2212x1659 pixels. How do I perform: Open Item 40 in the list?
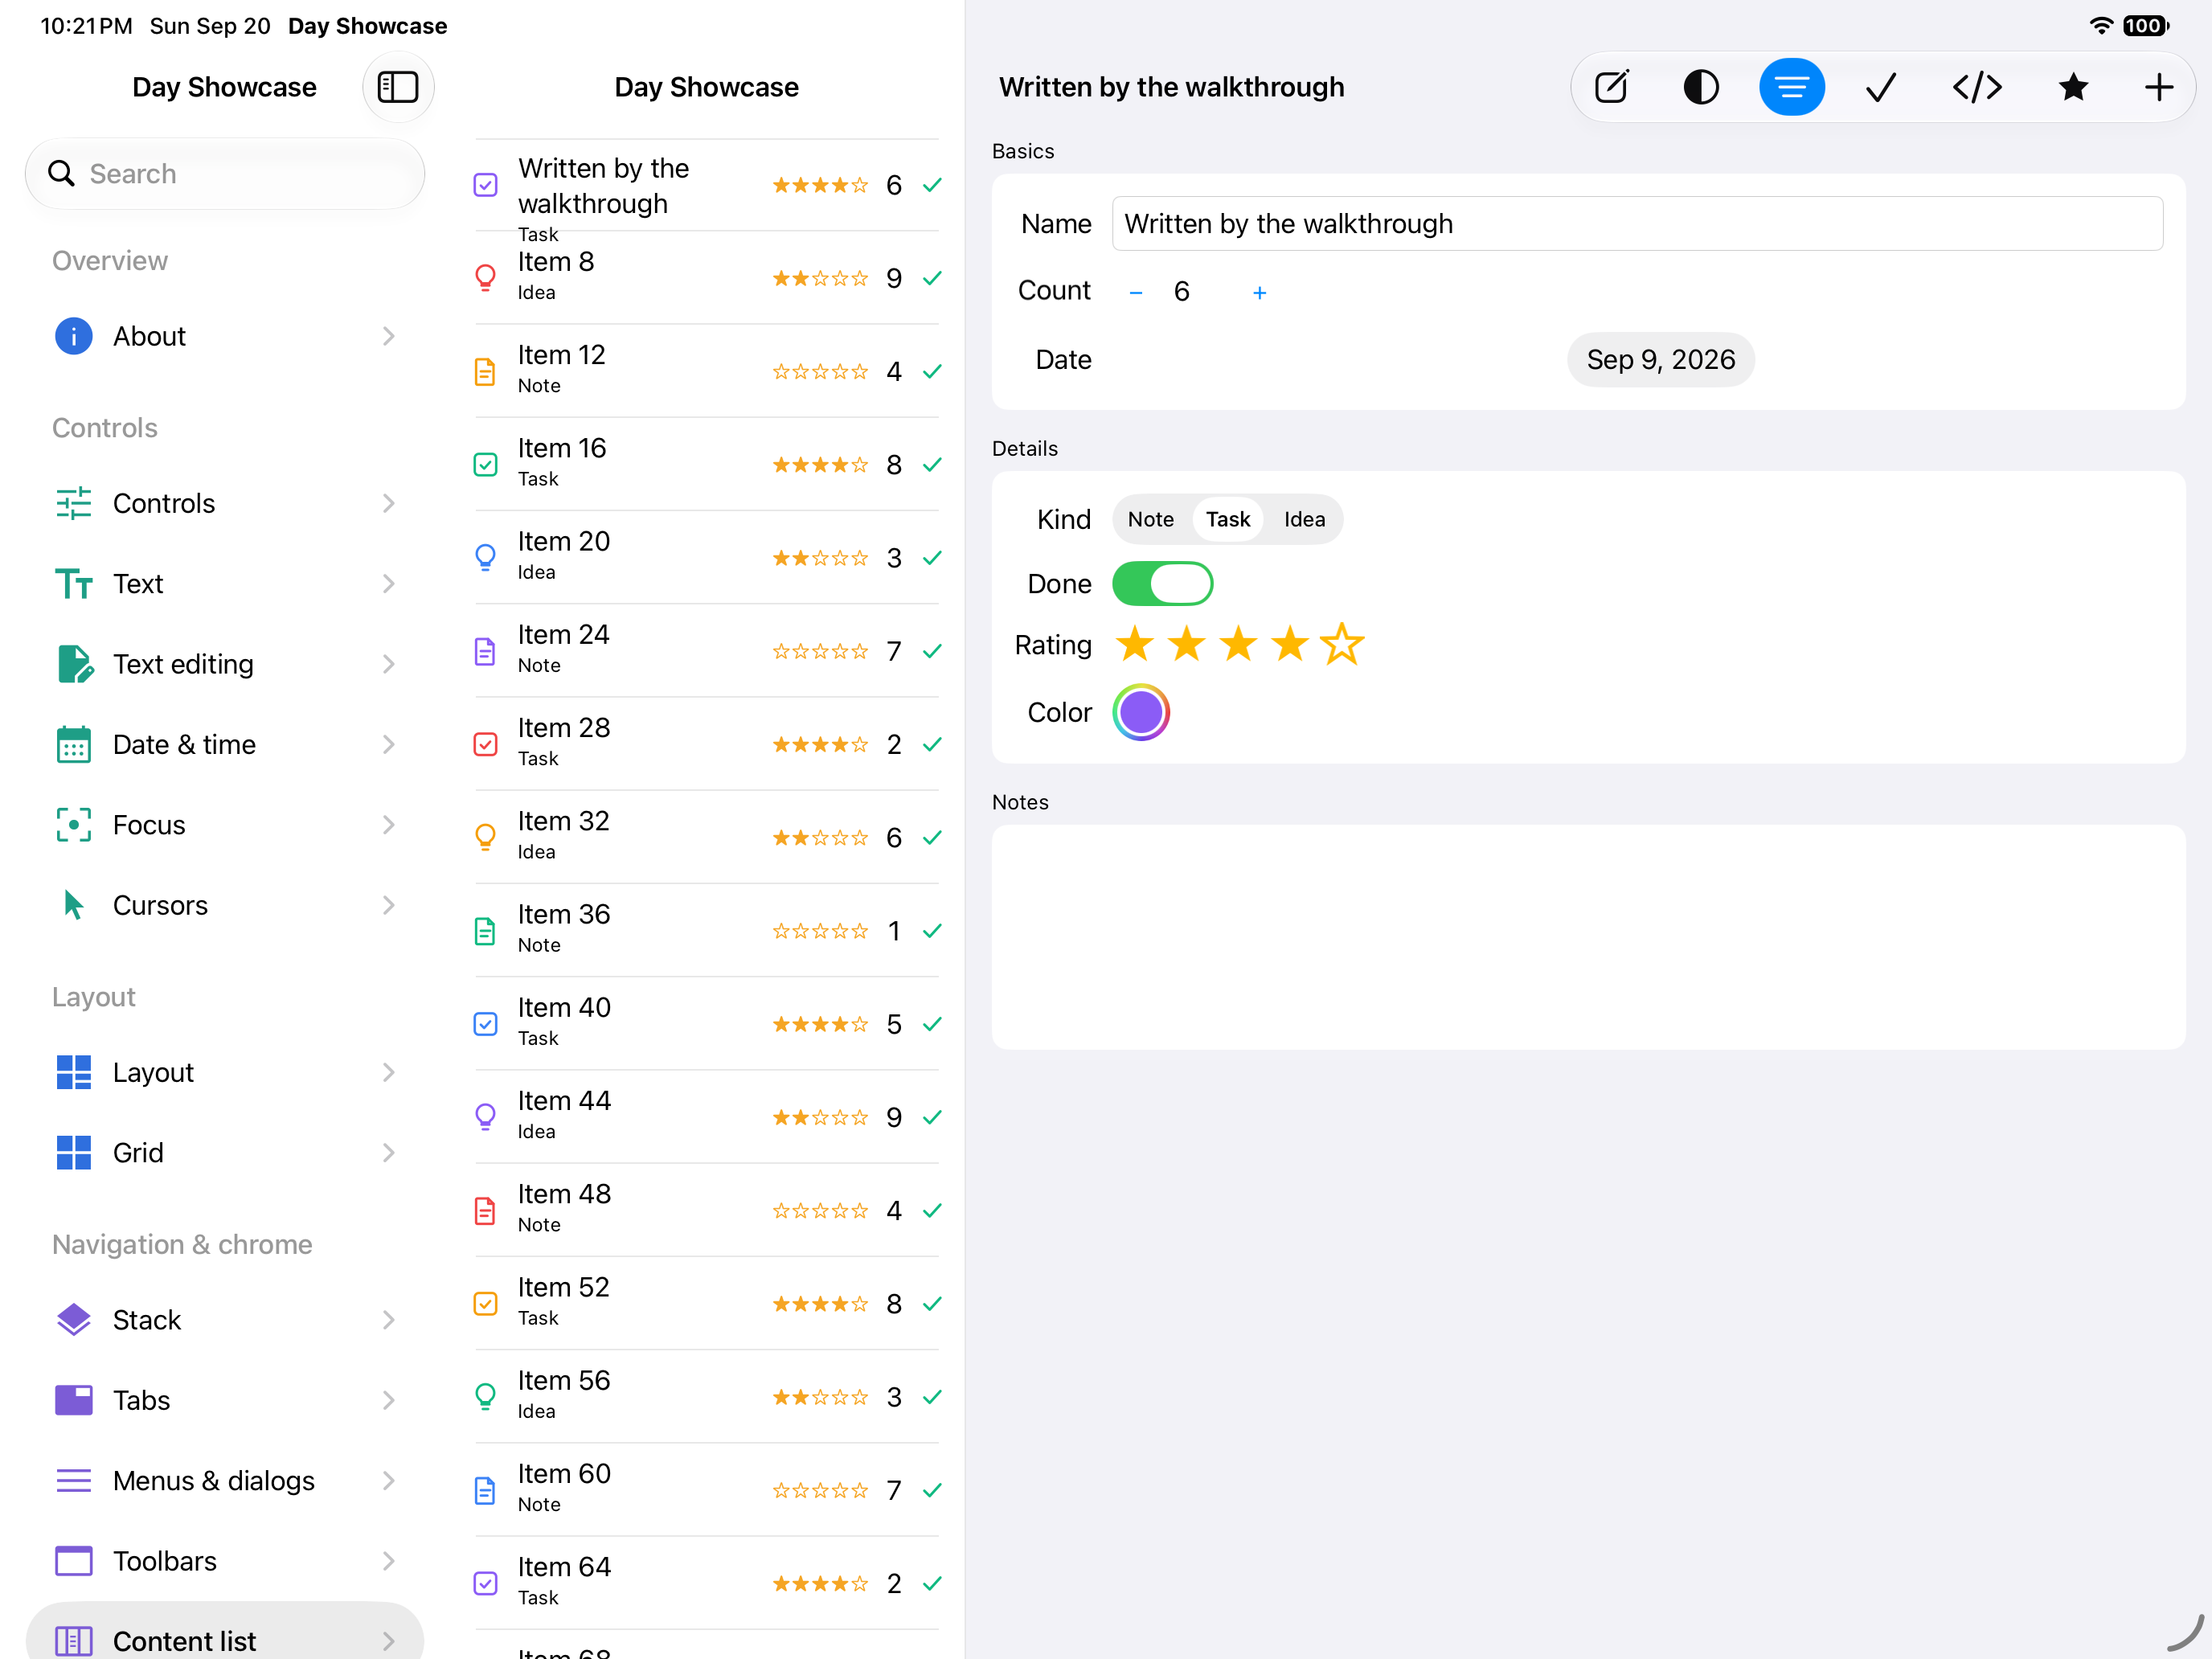point(706,1024)
